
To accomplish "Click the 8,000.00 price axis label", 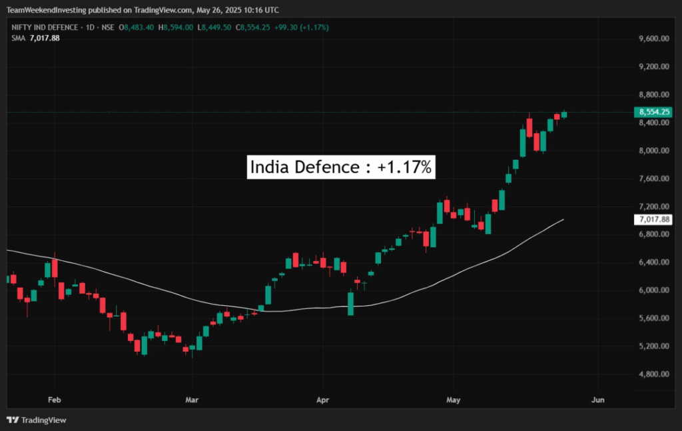I will click(654, 151).
